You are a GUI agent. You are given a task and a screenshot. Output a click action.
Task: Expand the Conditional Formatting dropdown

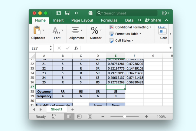tap(130, 27)
